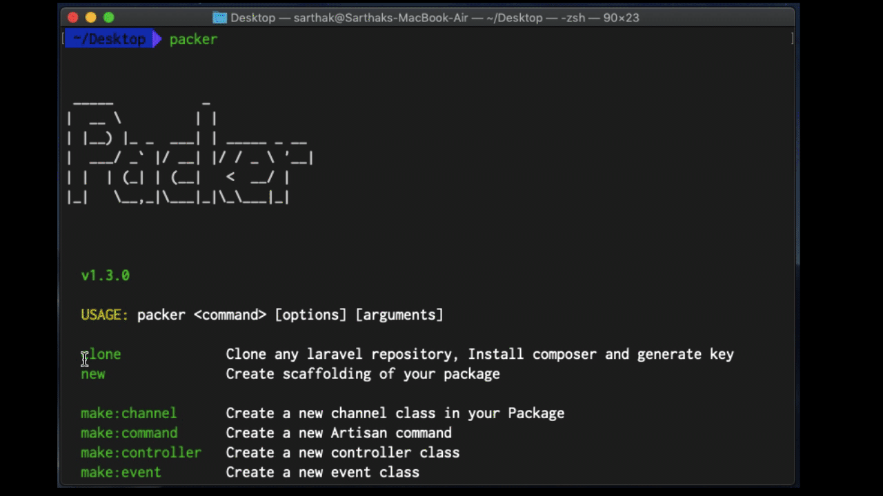883x496 pixels.
Task: Click "Create a new channel class in your Package"
Action: point(395,413)
